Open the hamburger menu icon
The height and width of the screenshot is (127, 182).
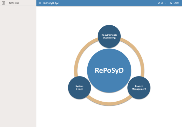coord(40,3)
